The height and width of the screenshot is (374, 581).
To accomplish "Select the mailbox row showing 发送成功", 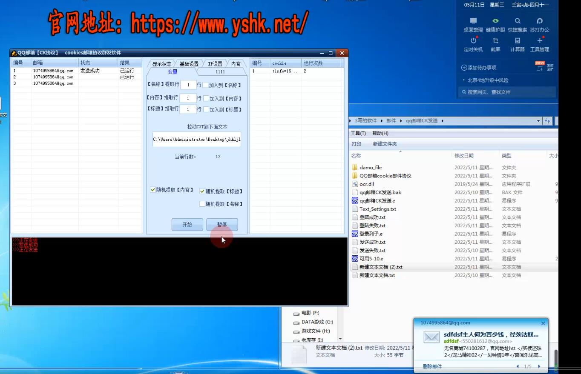I will pos(76,71).
